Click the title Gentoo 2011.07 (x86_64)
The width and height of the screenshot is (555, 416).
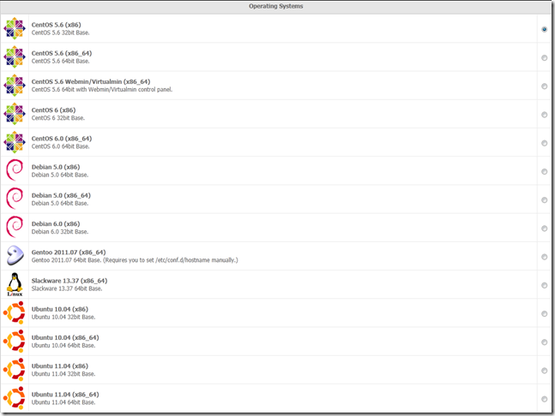click(x=69, y=253)
